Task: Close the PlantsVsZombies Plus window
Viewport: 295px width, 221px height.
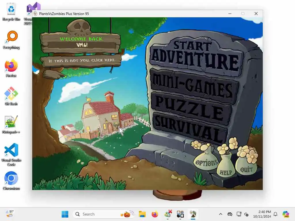Action: (256, 14)
